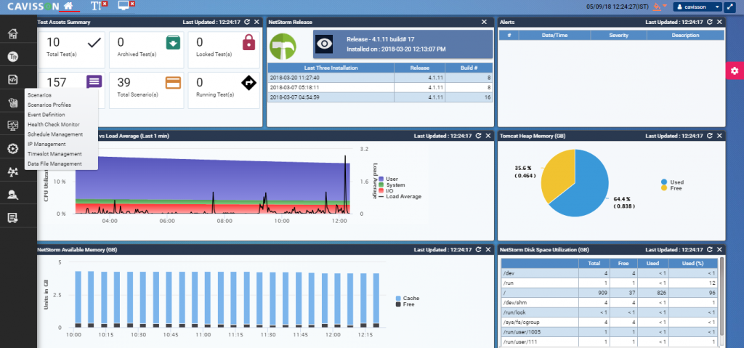Screen dimensions: 744x348
Task: Click the eye icon in NetStorm Release
Action: pos(325,44)
